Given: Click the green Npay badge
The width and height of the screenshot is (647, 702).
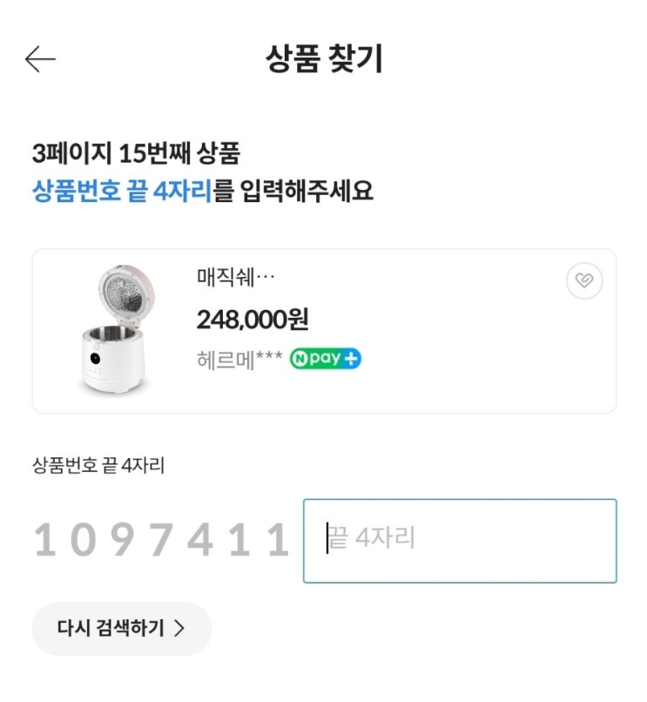Looking at the screenshot, I should coord(326,359).
